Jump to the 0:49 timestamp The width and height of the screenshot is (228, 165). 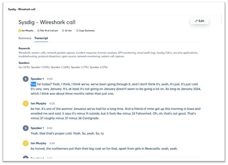click(x=52, y=143)
